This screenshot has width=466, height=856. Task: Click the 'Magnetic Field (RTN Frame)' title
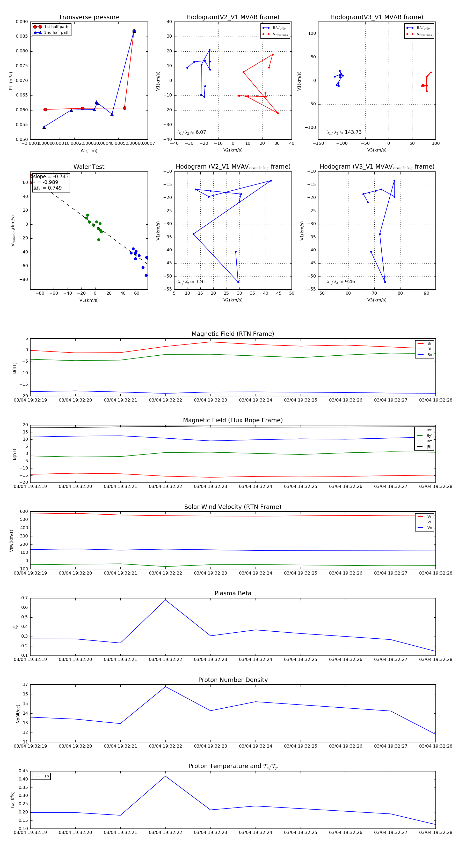(x=233, y=334)
